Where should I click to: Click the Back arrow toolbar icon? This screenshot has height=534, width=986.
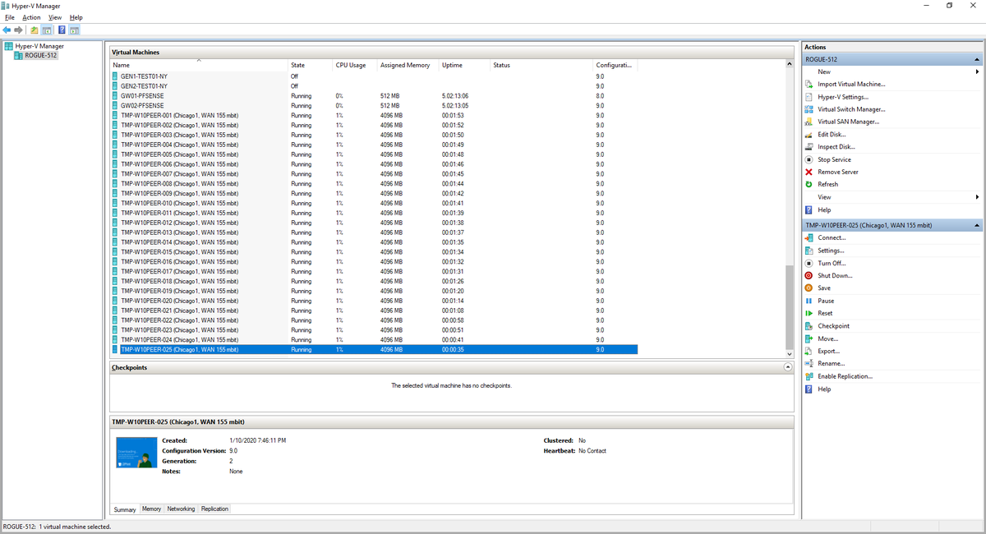click(8, 30)
